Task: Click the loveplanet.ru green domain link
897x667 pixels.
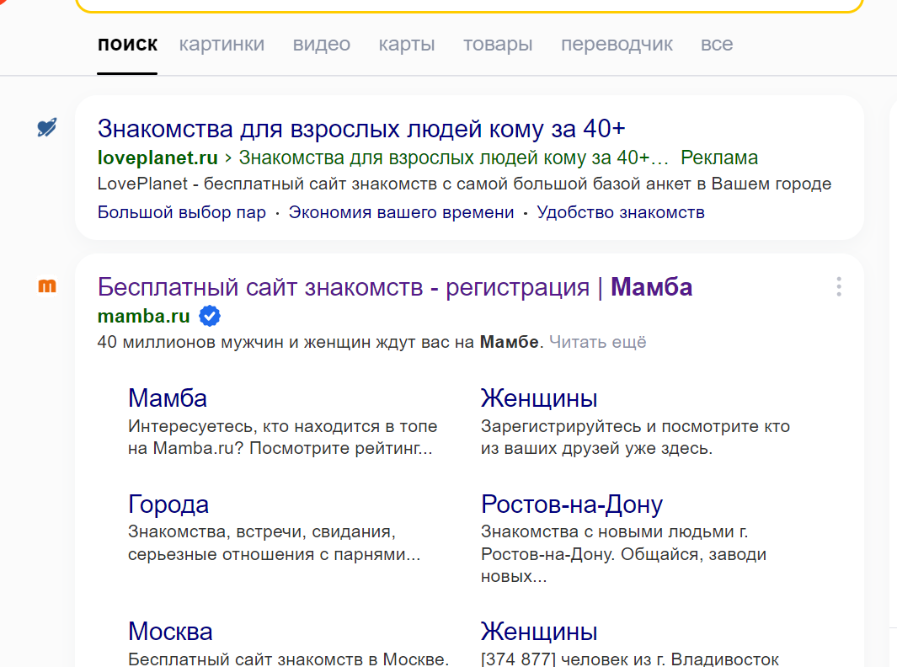Action: click(x=158, y=157)
